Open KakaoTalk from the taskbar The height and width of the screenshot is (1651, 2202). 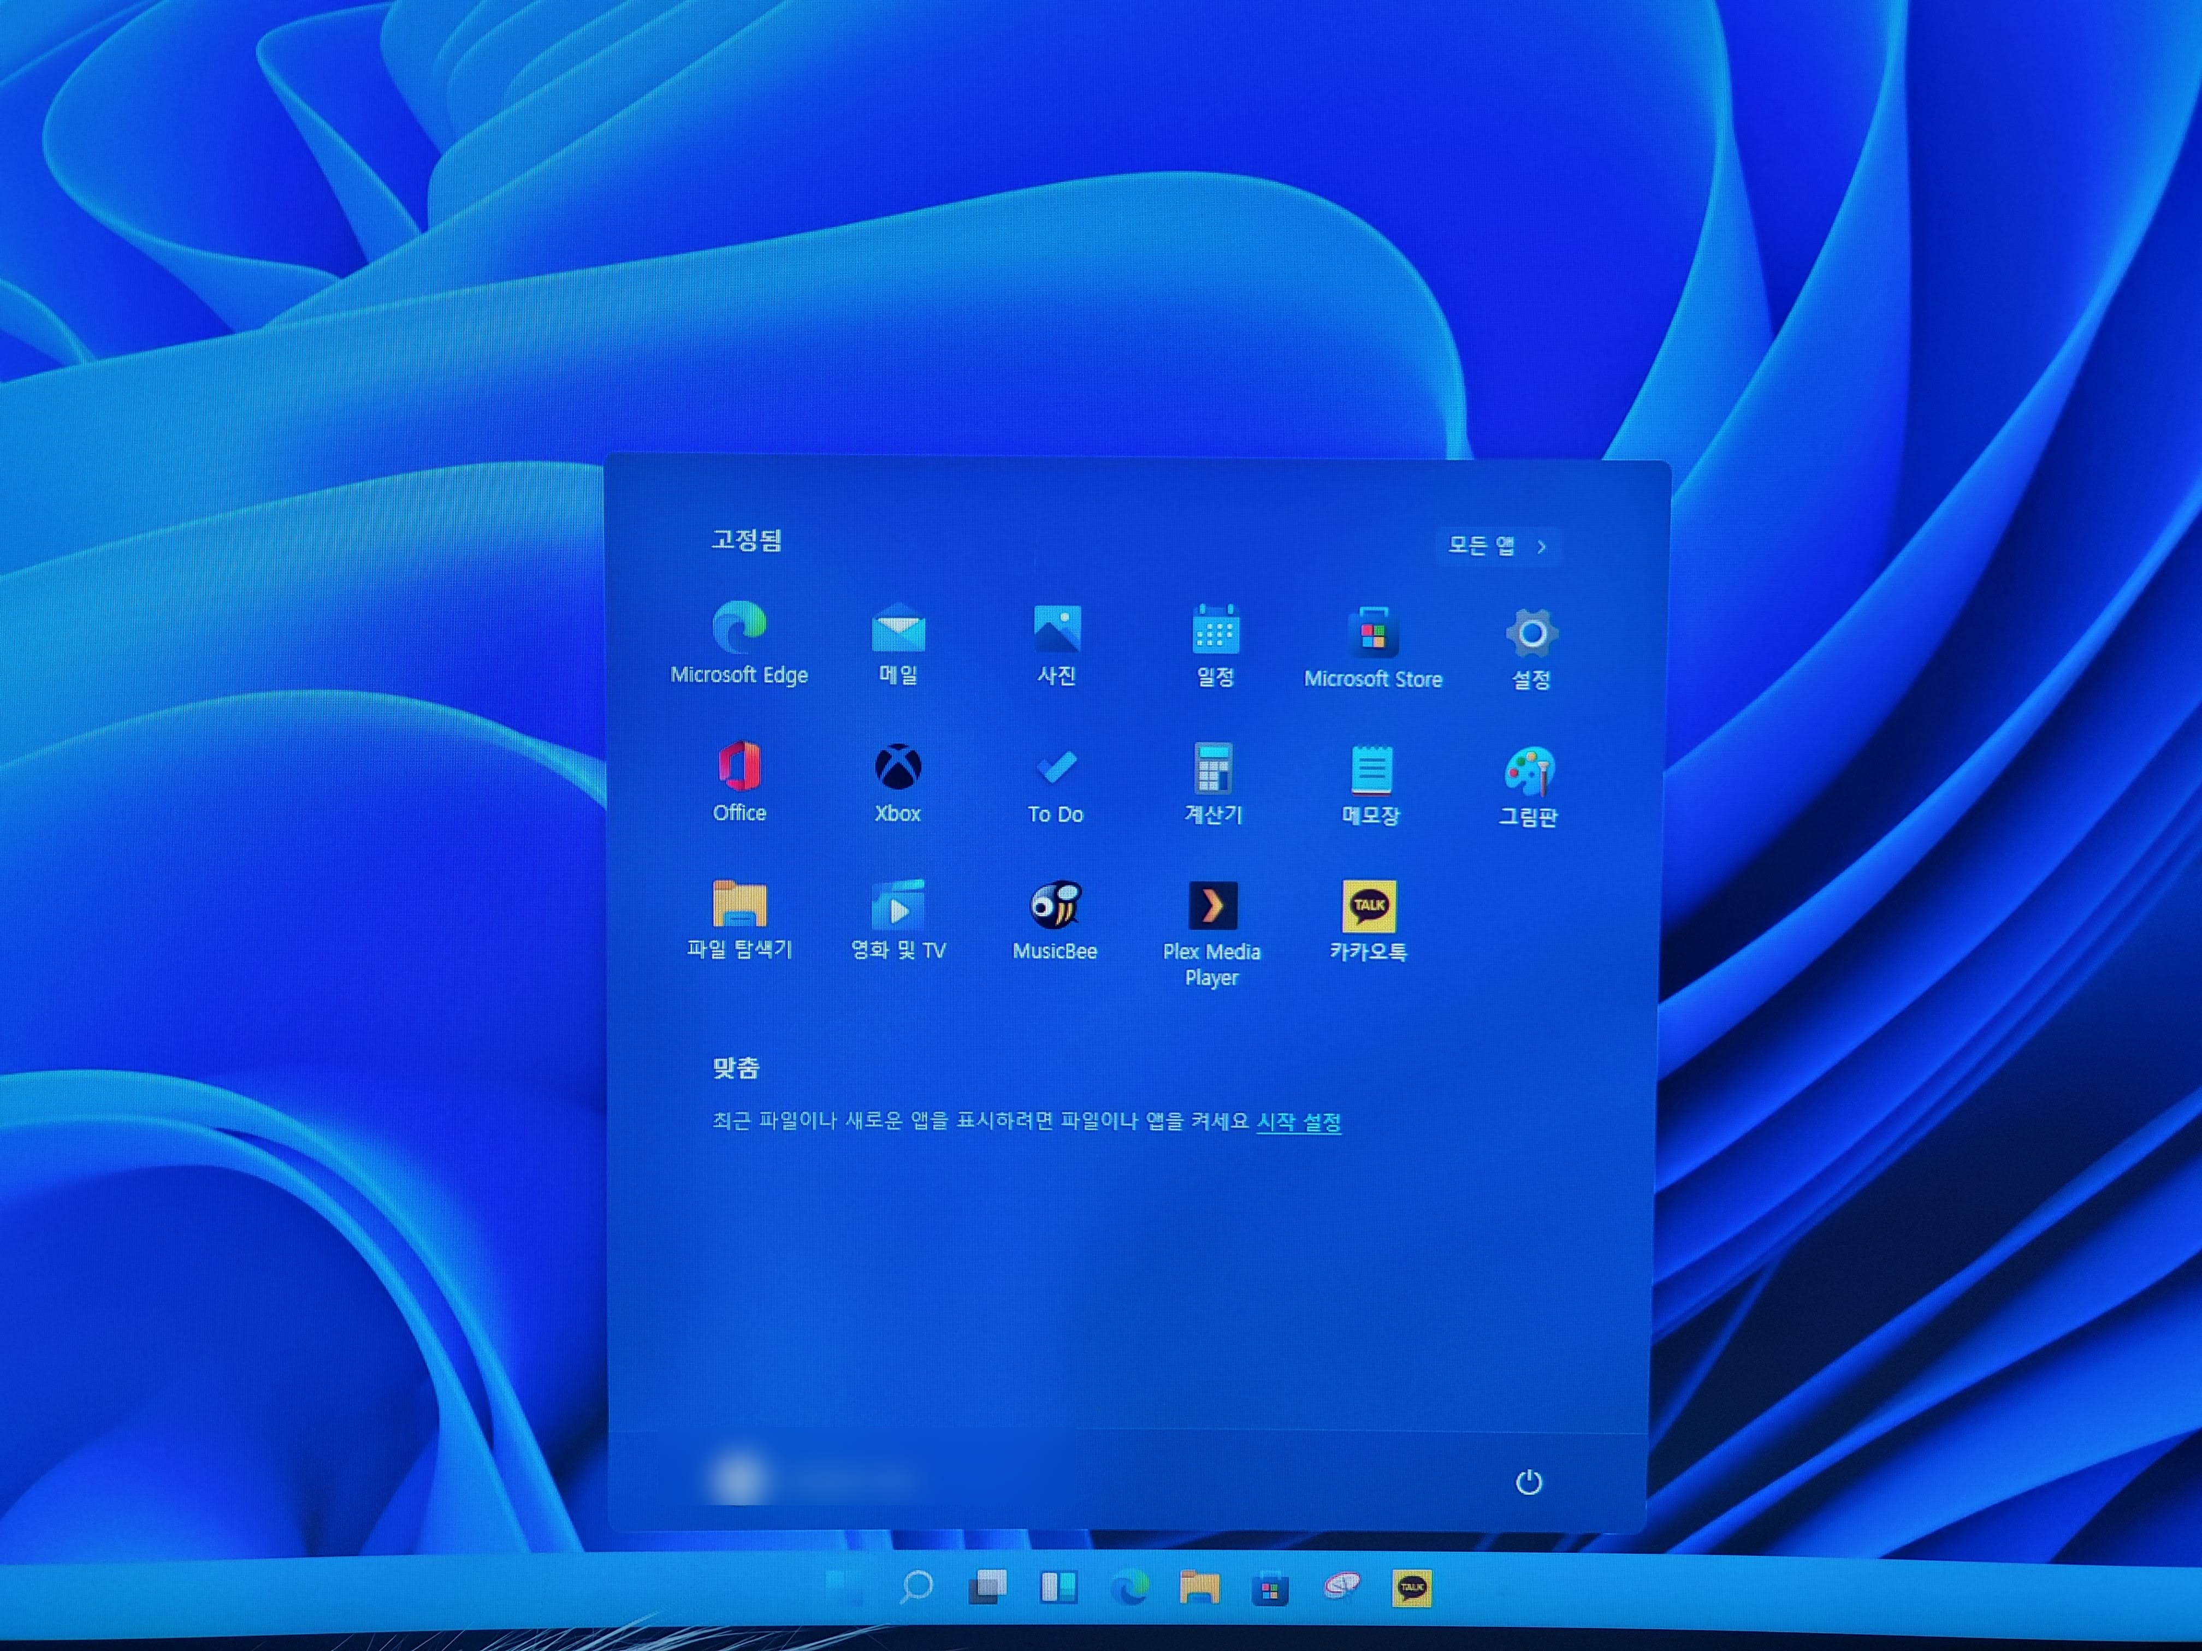click(x=1412, y=1588)
